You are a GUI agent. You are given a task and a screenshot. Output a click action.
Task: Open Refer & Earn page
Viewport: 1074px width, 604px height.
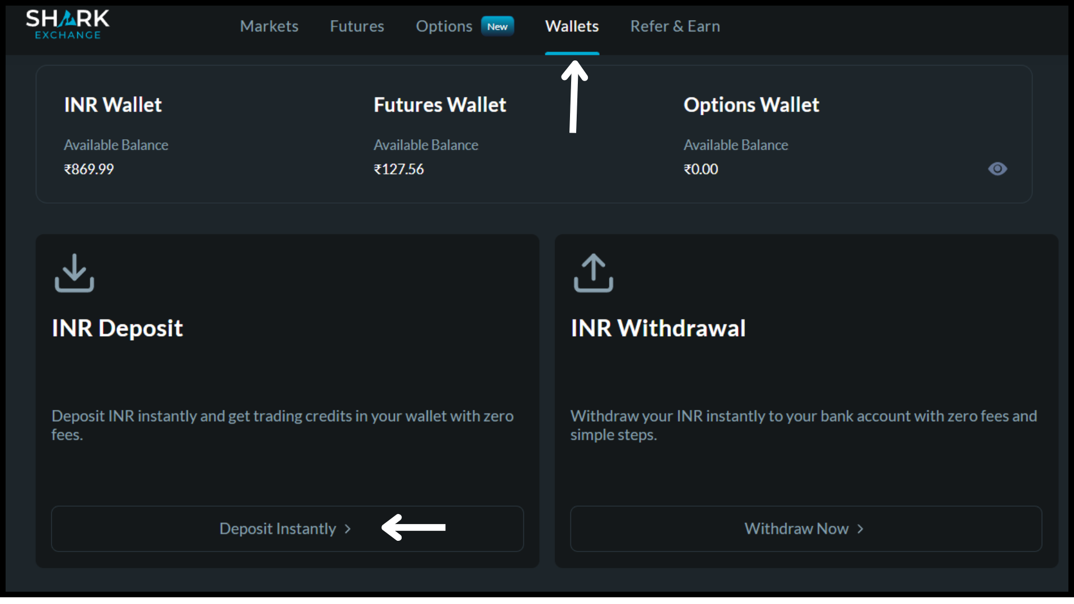click(x=675, y=26)
